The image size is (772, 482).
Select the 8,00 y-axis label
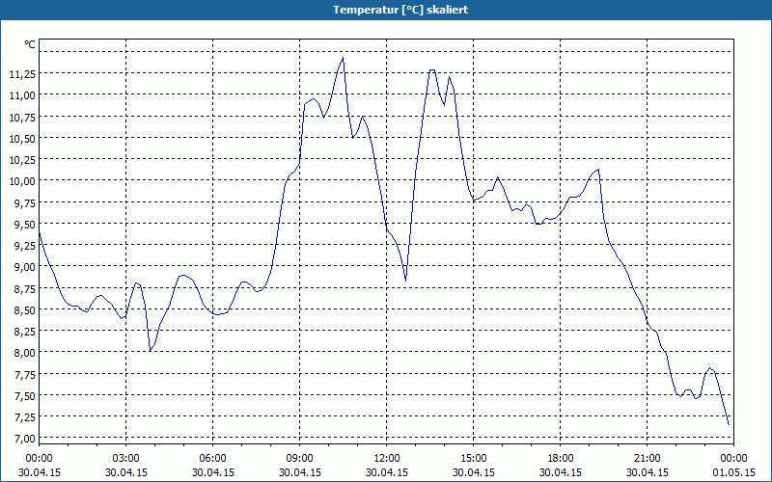click(25, 353)
